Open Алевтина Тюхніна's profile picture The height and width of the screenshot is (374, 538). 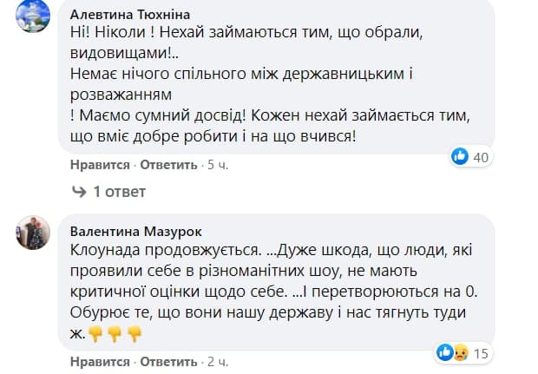(32, 18)
